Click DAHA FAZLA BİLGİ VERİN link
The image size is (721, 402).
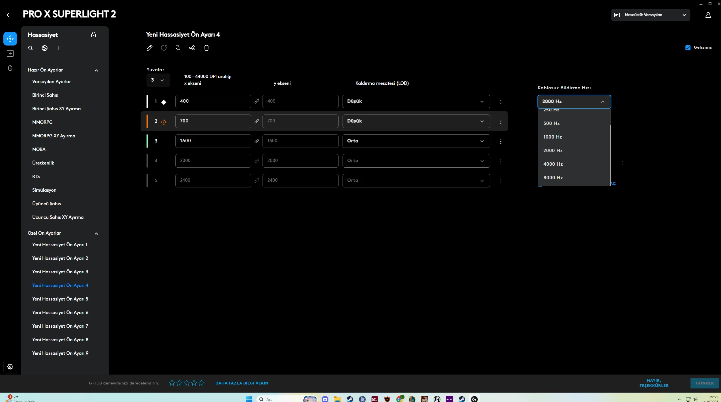coord(242,383)
